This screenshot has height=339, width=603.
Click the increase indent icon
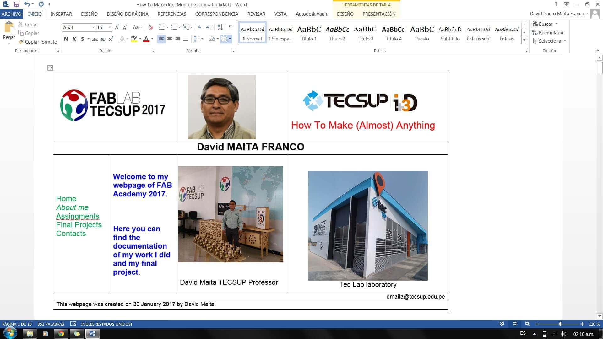(209, 27)
